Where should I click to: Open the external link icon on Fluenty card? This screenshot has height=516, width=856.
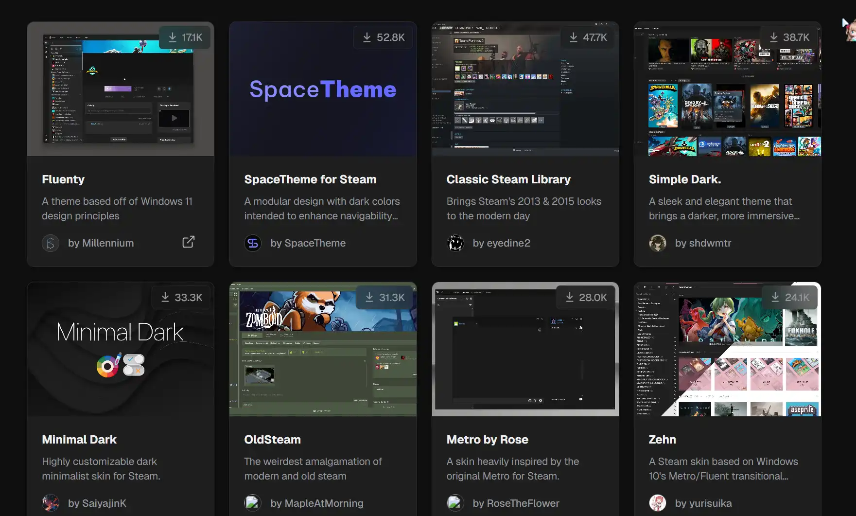click(189, 242)
